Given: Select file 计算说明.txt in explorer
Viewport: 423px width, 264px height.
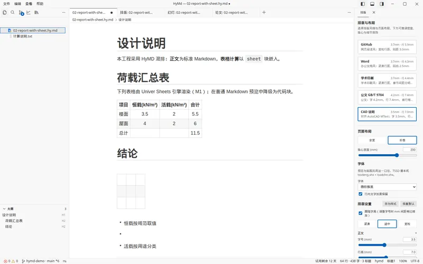Looking at the screenshot, I should click(23, 36).
